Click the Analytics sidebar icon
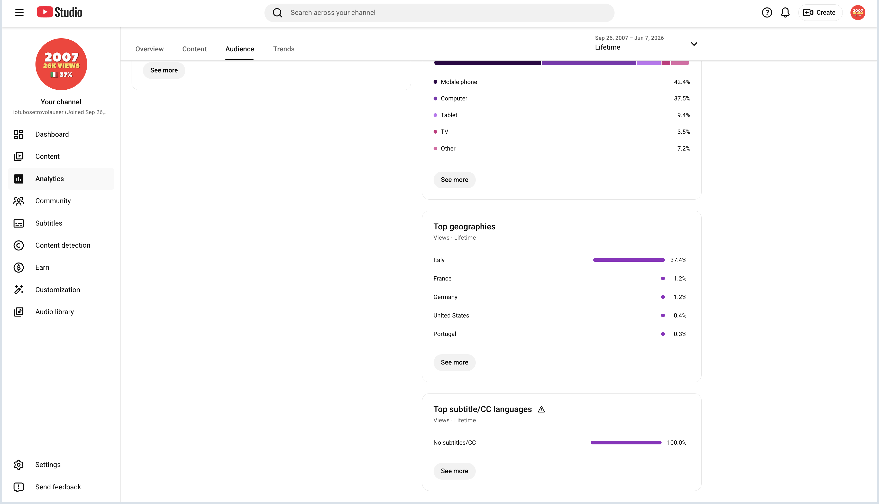 tap(19, 179)
